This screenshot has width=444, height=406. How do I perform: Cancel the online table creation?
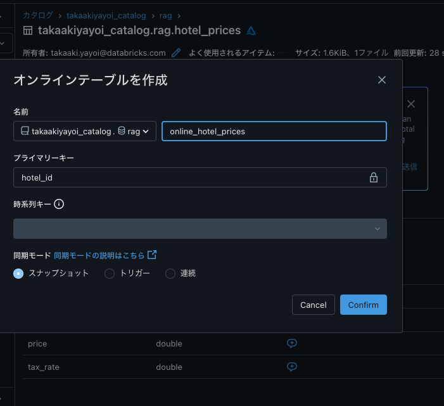pos(313,305)
